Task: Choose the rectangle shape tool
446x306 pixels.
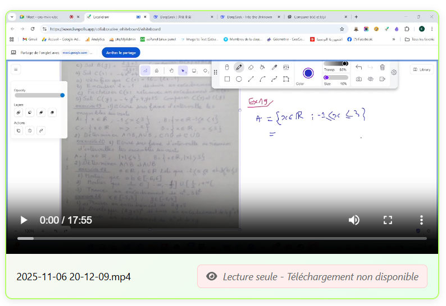Action: point(227,79)
